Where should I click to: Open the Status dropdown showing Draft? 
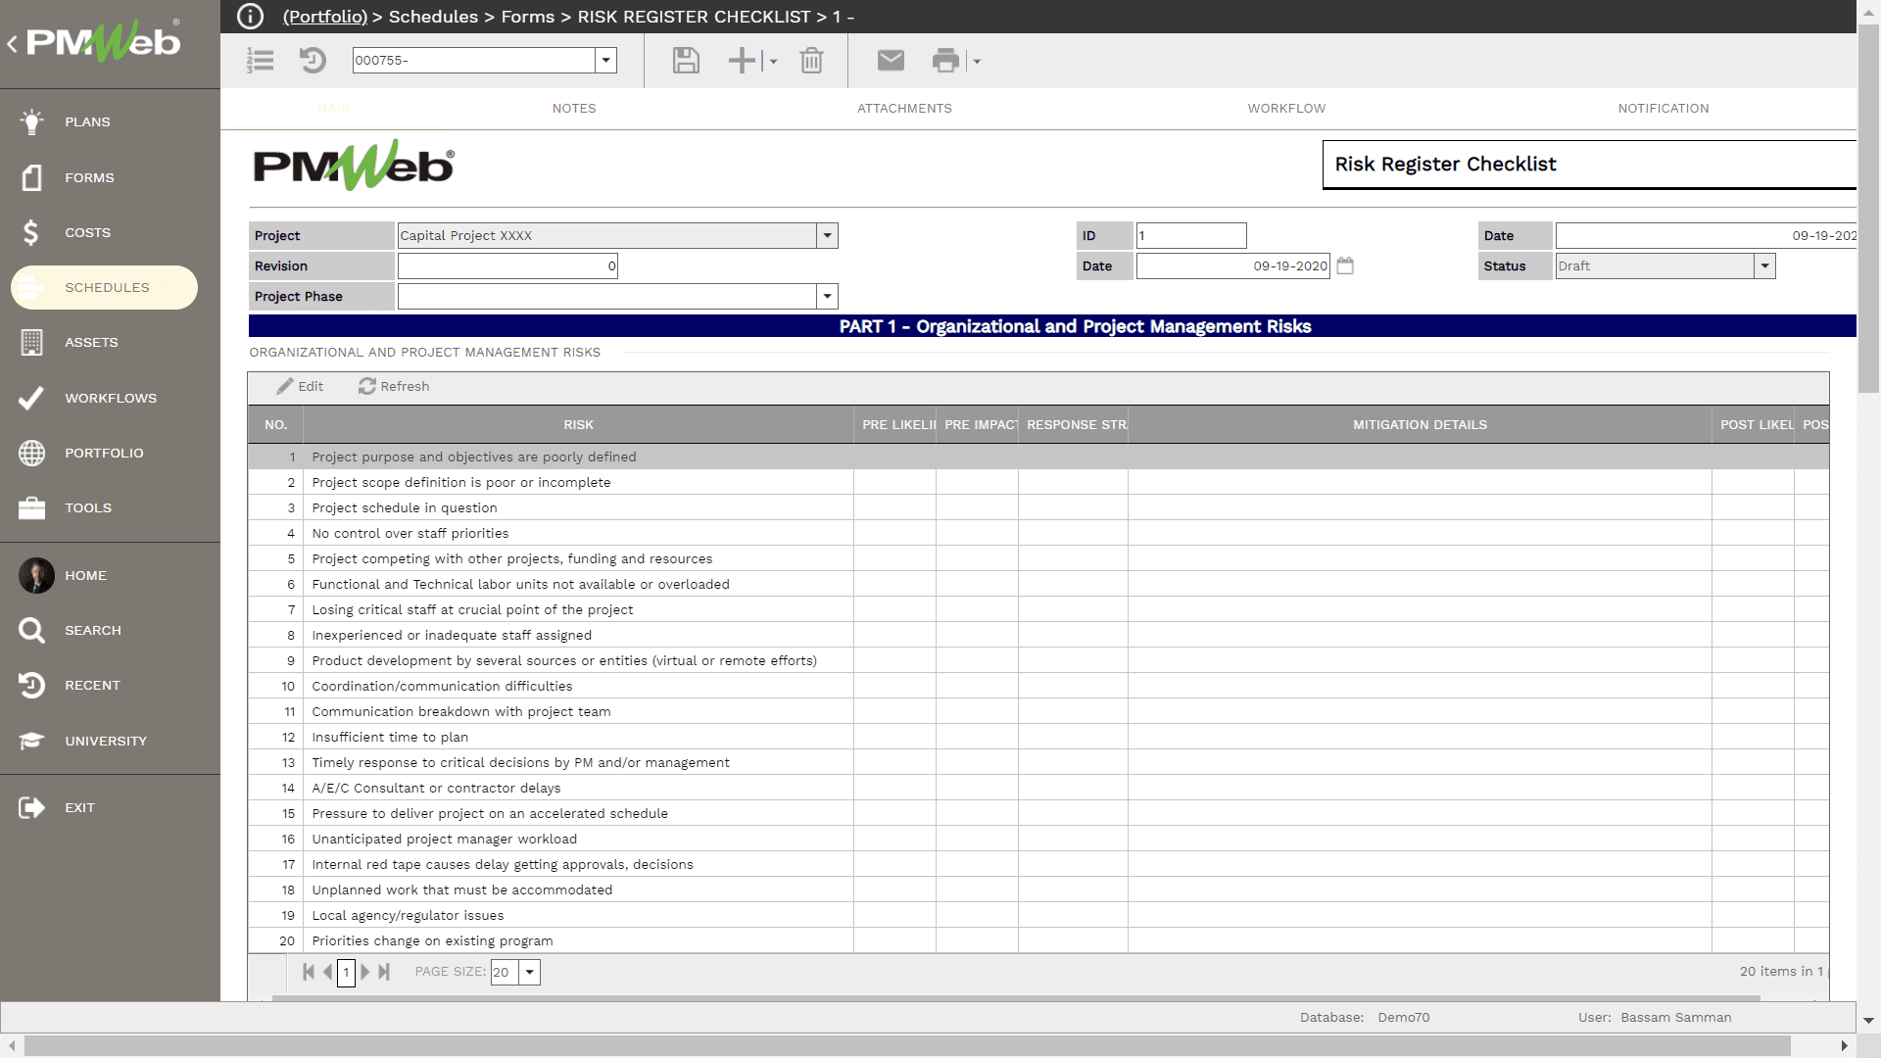point(1763,265)
